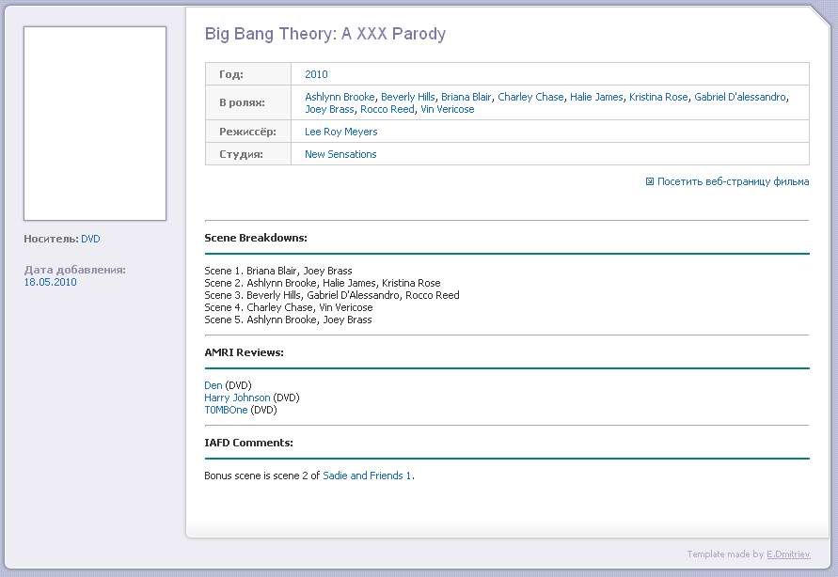This screenshot has height=577, width=838.
Task: Open the Sadie and Friends 1 link
Action: point(367,476)
